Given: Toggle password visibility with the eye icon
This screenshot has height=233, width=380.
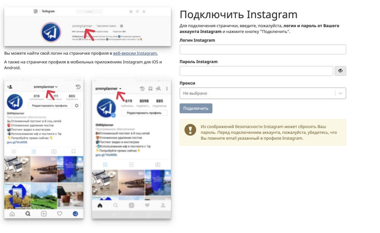Looking at the screenshot, I should point(340,71).
